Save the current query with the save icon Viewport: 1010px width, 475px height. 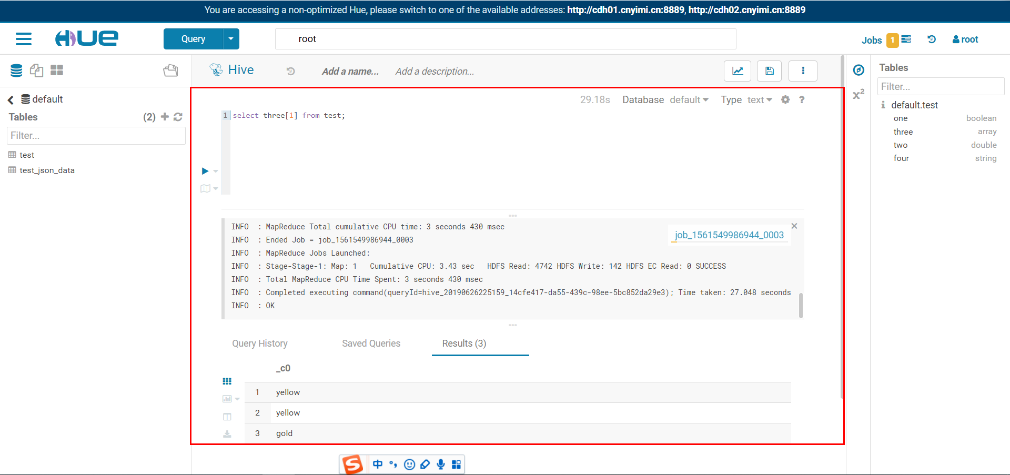point(769,70)
